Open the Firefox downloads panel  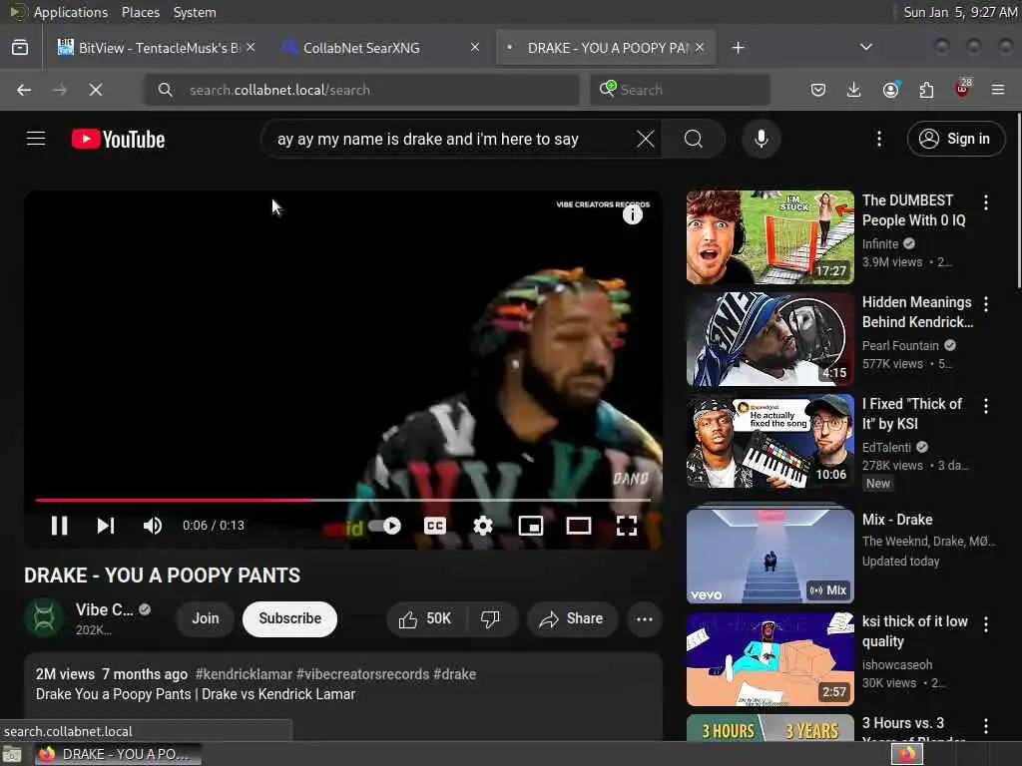point(854,90)
